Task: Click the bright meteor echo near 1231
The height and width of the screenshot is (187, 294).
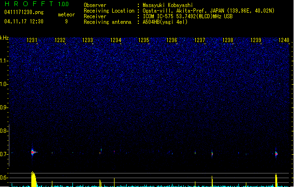Action: tap(33, 152)
